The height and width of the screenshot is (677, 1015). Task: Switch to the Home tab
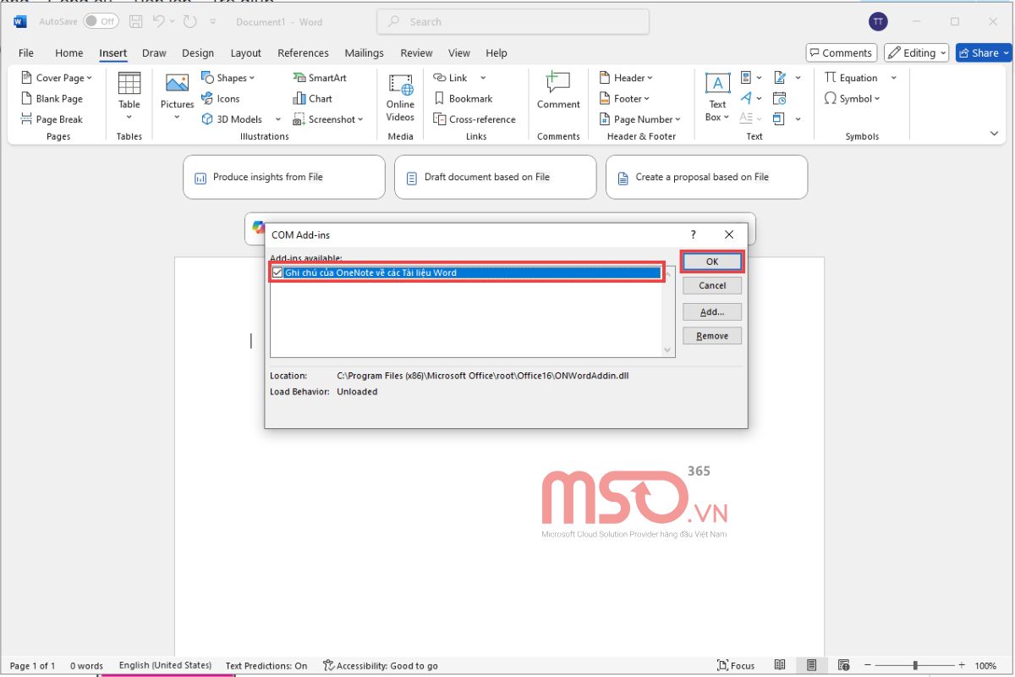pyautogui.click(x=69, y=52)
